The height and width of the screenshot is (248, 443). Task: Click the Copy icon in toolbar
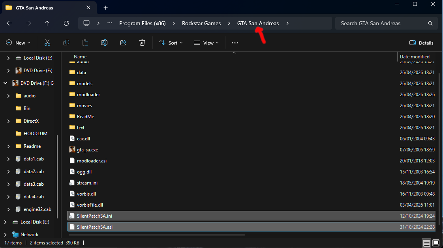point(66,43)
